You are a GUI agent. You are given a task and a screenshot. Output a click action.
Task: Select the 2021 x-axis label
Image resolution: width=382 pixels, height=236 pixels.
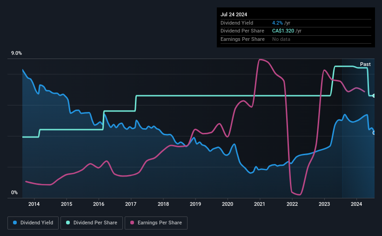(260, 204)
